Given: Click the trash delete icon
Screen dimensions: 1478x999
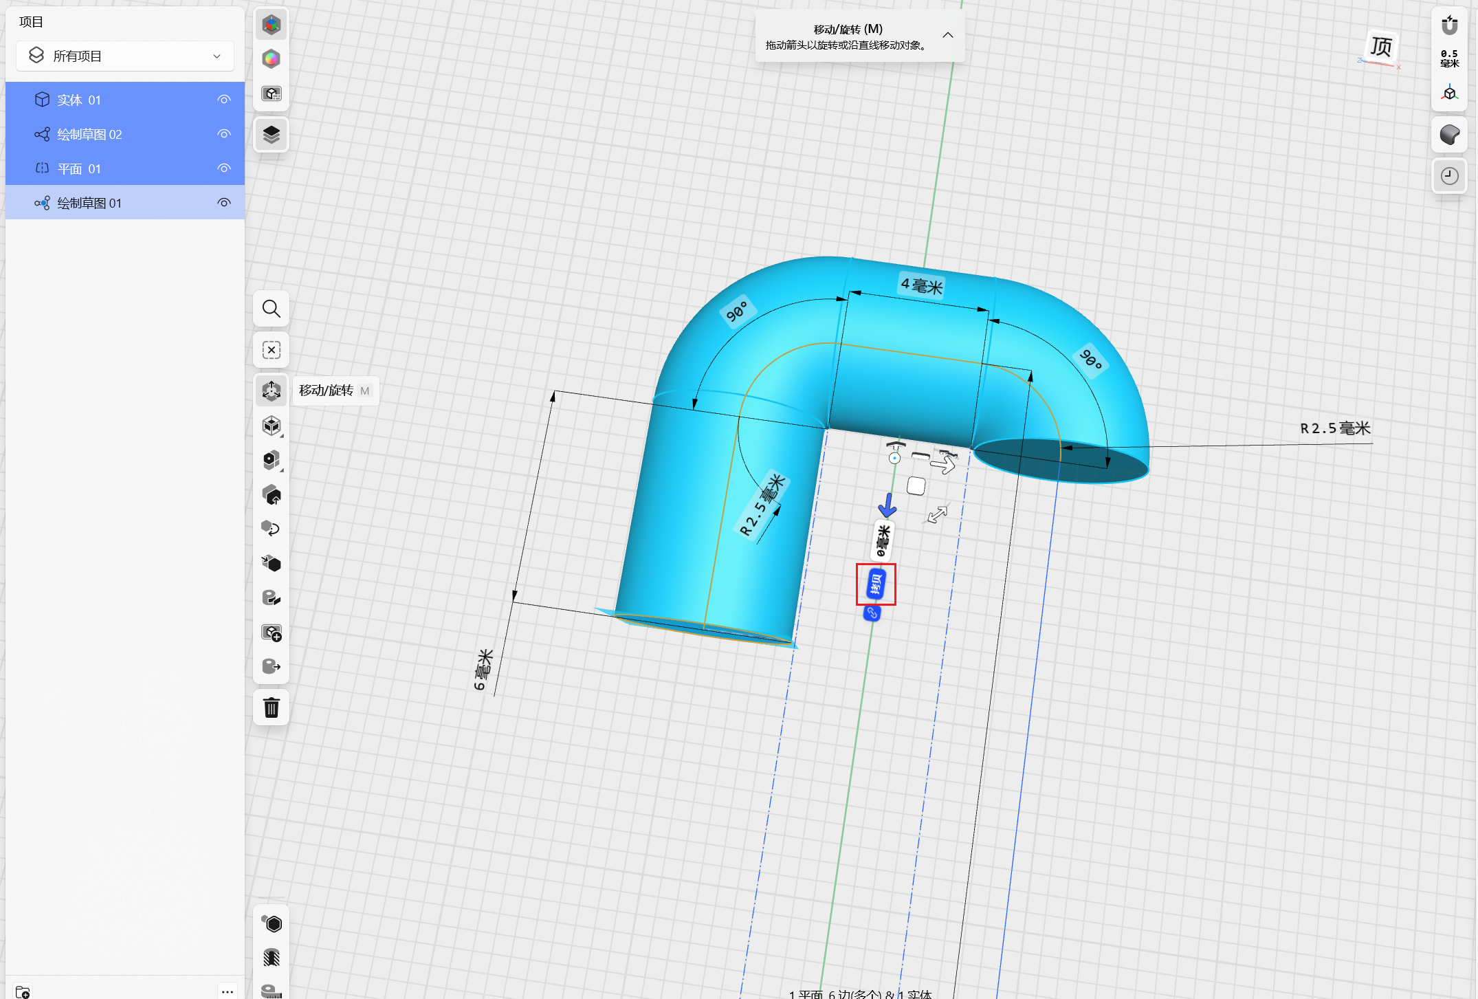Looking at the screenshot, I should (x=271, y=707).
